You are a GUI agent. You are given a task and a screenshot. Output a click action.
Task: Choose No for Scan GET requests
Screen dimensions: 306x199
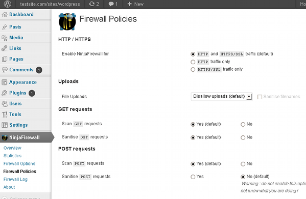[x=243, y=124]
